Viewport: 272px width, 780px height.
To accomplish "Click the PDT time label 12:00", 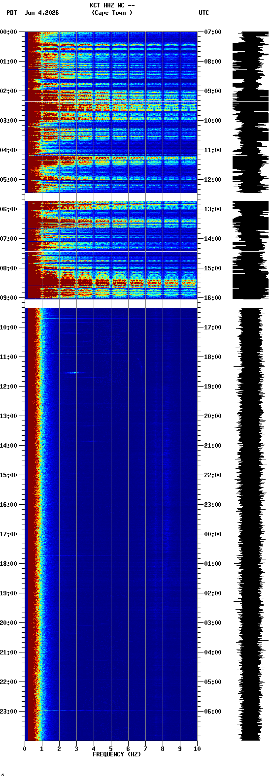I will (8, 387).
